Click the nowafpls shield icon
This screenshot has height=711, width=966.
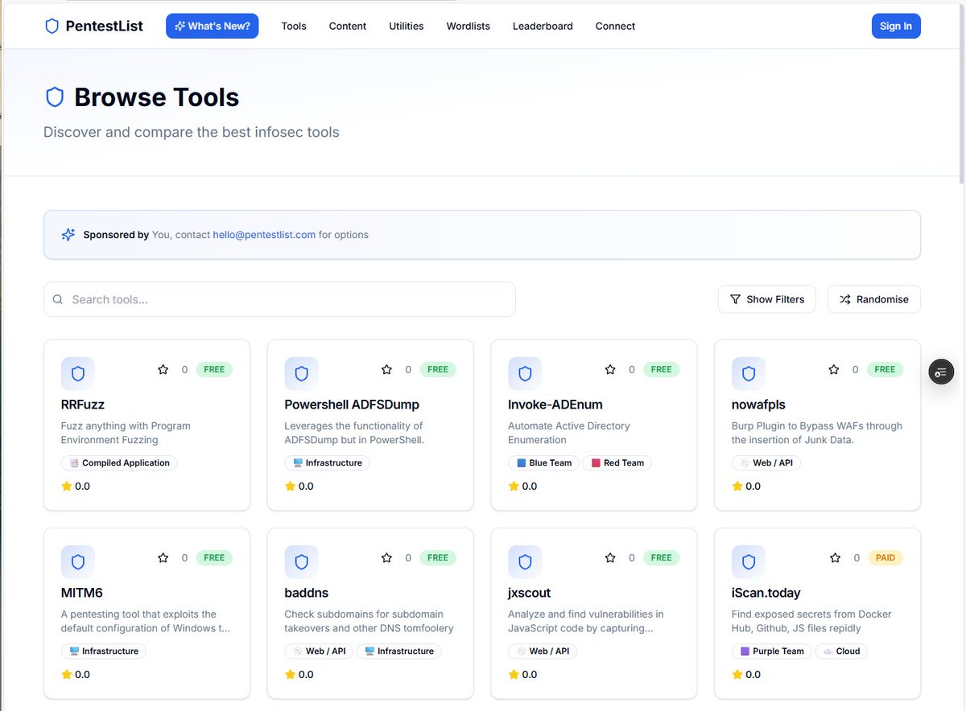coord(749,373)
